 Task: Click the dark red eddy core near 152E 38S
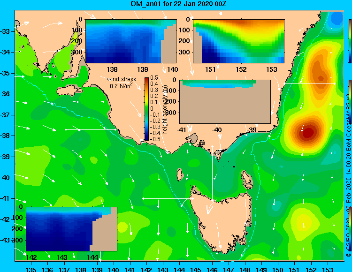point(309,132)
